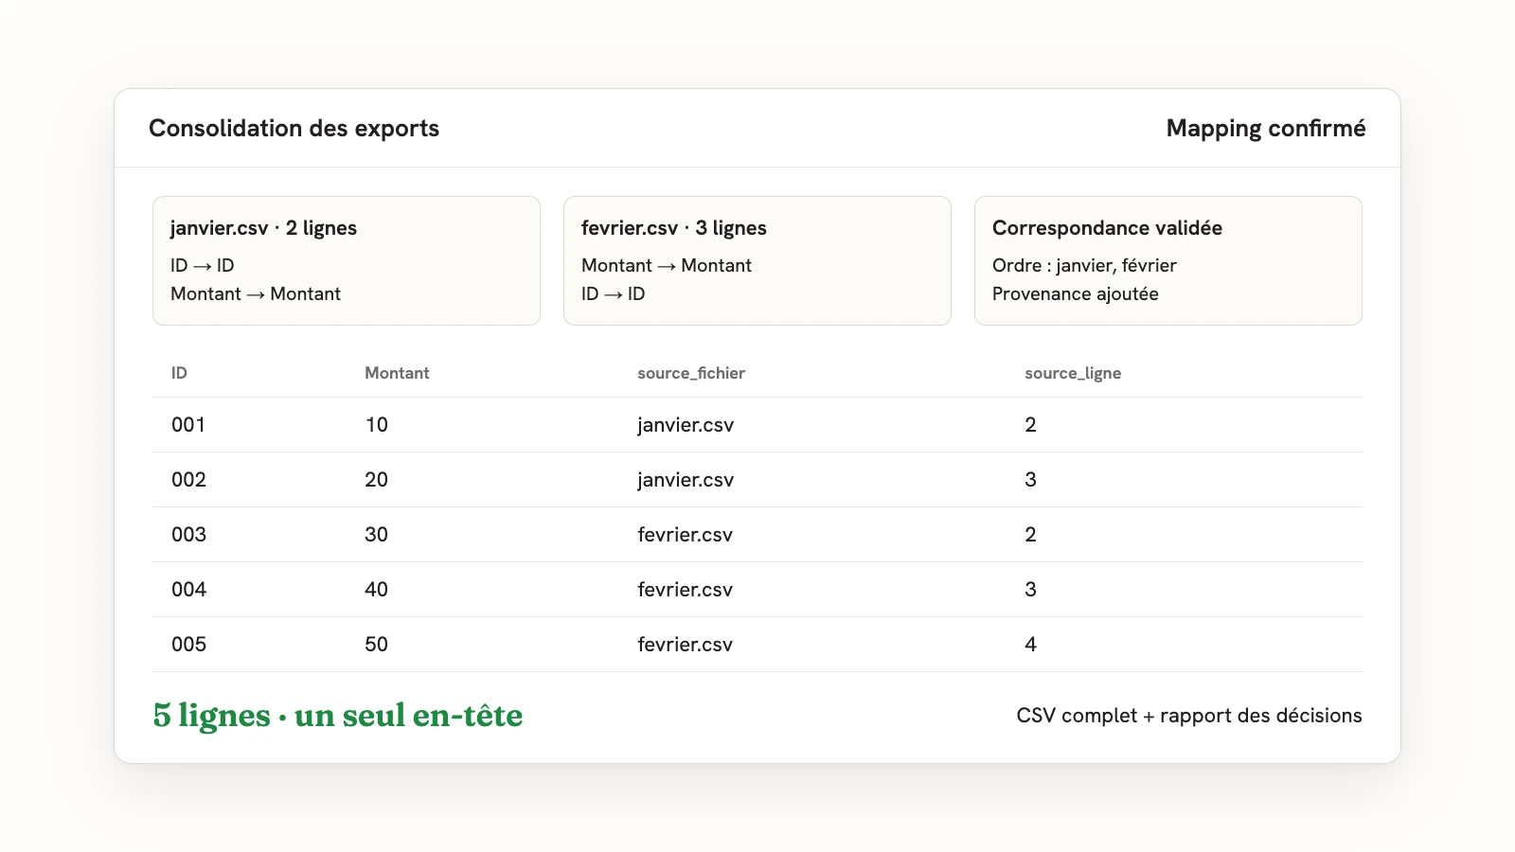Click the source_ligne value in row 002
Viewport: 1515px width, 852px height.
(x=1030, y=480)
